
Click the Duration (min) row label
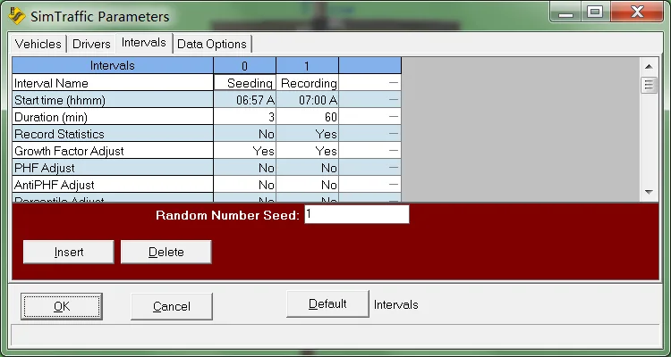pyautogui.click(x=113, y=117)
